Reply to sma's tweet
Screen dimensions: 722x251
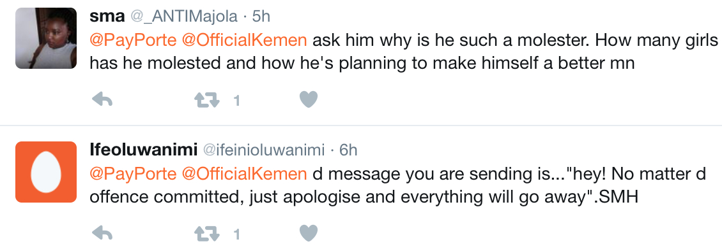[102, 99]
